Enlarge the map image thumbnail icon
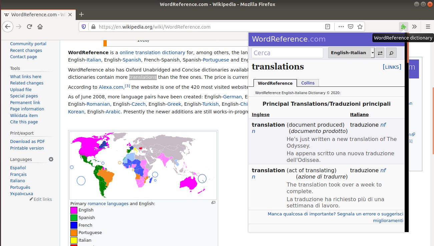The height and width of the screenshot is (246, 434). pyautogui.click(x=213, y=202)
